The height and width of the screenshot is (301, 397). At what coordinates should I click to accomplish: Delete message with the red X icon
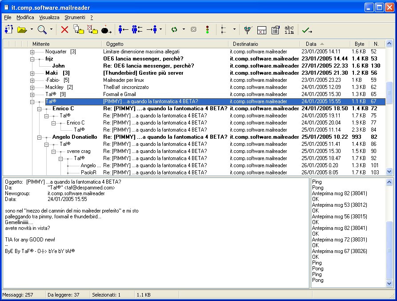click(x=64, y=30)
